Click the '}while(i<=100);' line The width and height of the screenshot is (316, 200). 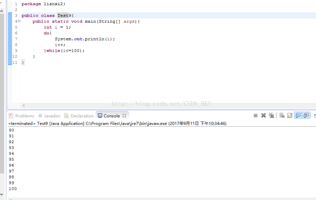coord(64,51)
